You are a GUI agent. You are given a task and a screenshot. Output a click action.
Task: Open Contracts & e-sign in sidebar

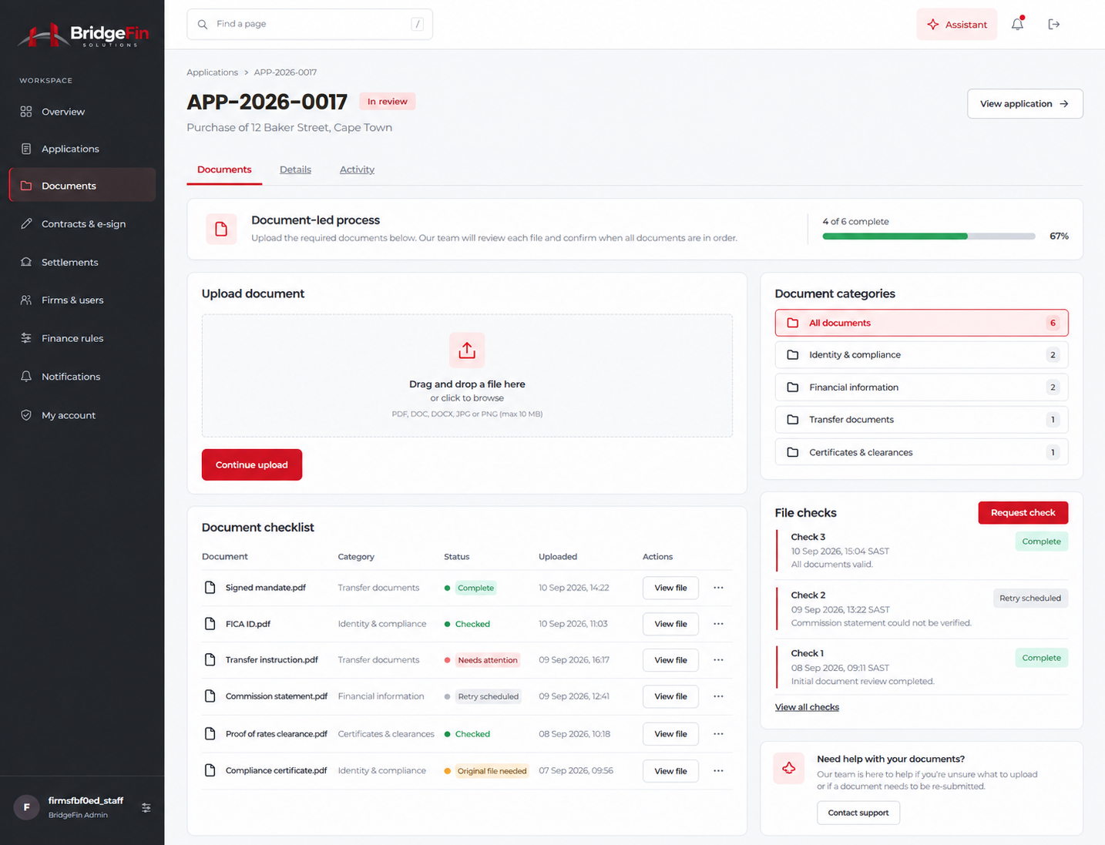point(82,224)
